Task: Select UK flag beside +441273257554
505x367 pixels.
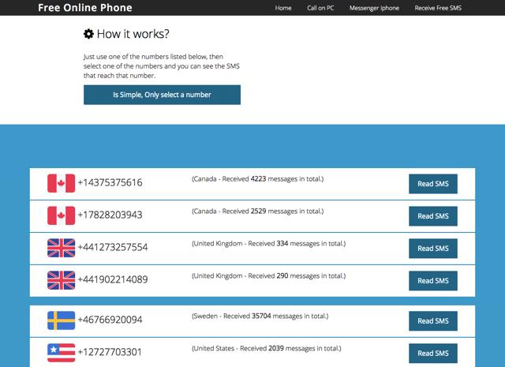Action: tap(61, 248)
